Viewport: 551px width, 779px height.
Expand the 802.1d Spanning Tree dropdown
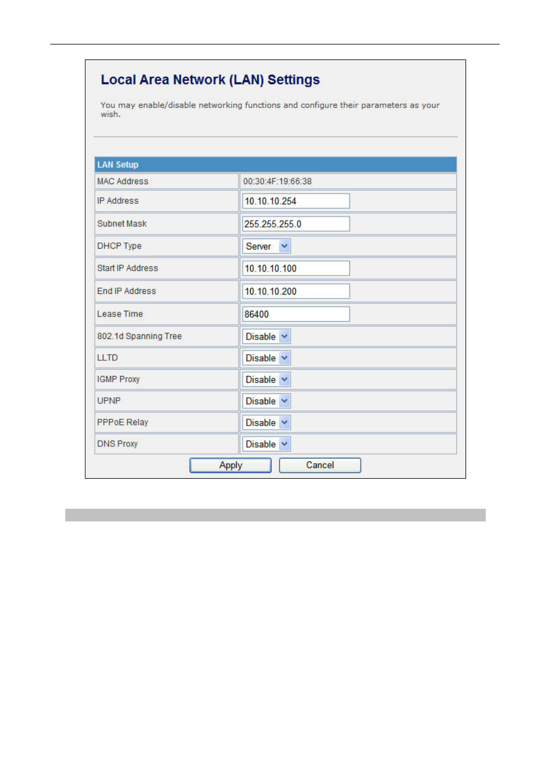(x=266, y=337)
